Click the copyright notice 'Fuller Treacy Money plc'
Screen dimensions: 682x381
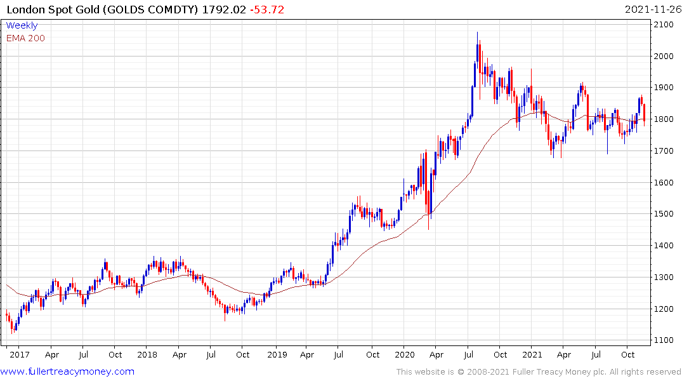coord(560,372)
